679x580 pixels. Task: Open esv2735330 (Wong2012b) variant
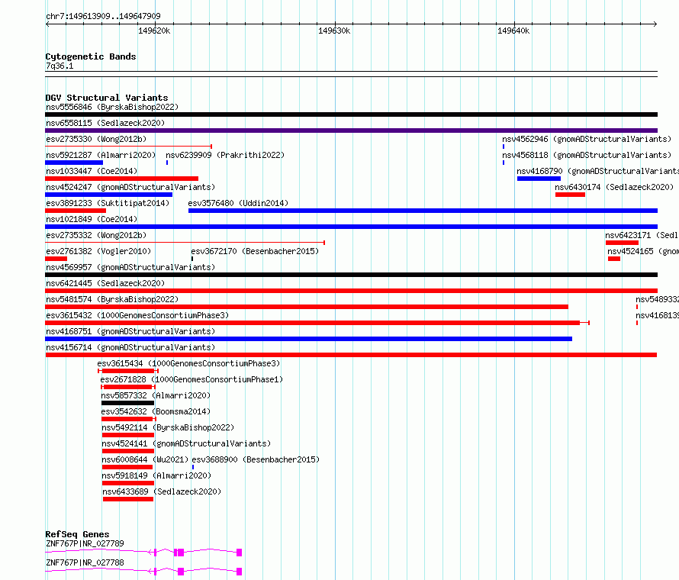[x=96, y=139]
